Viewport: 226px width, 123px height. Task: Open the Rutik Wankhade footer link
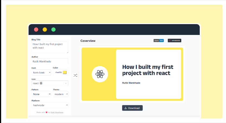click(57, 112)
